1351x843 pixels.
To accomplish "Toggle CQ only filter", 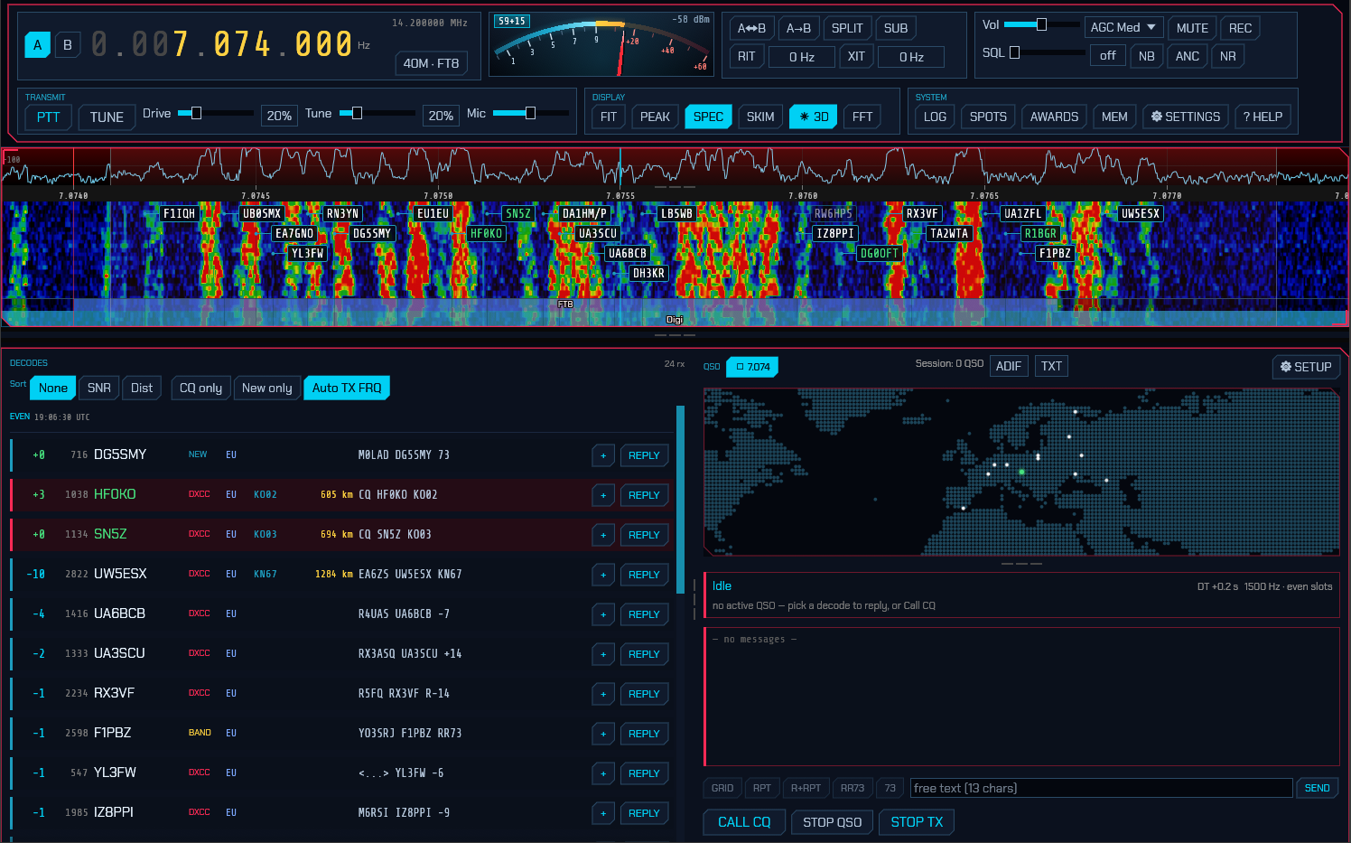I will point(200,388).
